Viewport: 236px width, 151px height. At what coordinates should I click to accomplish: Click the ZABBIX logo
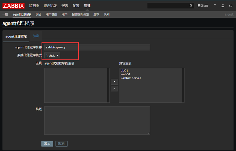tap(13, 6)
